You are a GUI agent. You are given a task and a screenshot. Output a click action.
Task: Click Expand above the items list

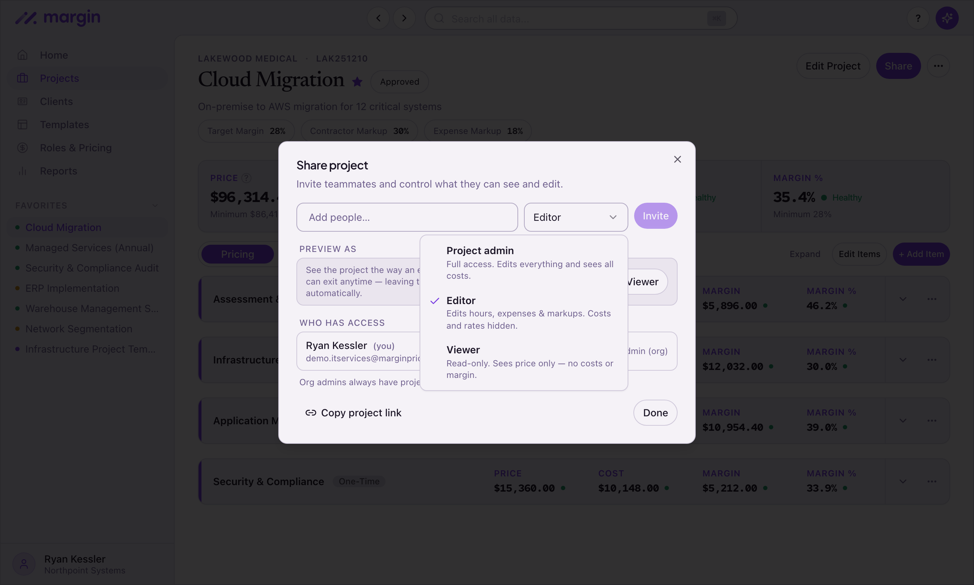pos(805,254)
